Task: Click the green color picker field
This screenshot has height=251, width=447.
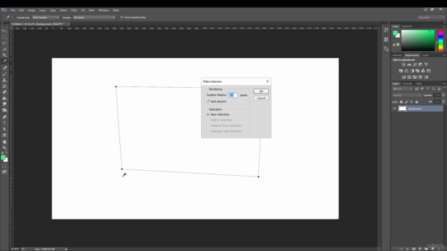Action: click(418, 40)
